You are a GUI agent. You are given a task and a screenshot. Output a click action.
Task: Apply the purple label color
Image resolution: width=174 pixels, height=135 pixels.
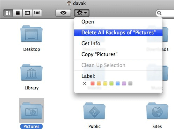124,83
